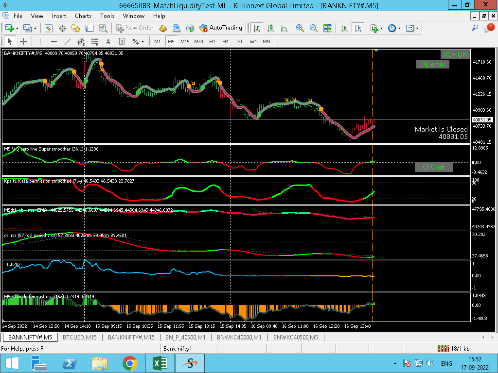Click the HL oma chart button
Viewport: 498px width, 373px height.
click(432, 64)
